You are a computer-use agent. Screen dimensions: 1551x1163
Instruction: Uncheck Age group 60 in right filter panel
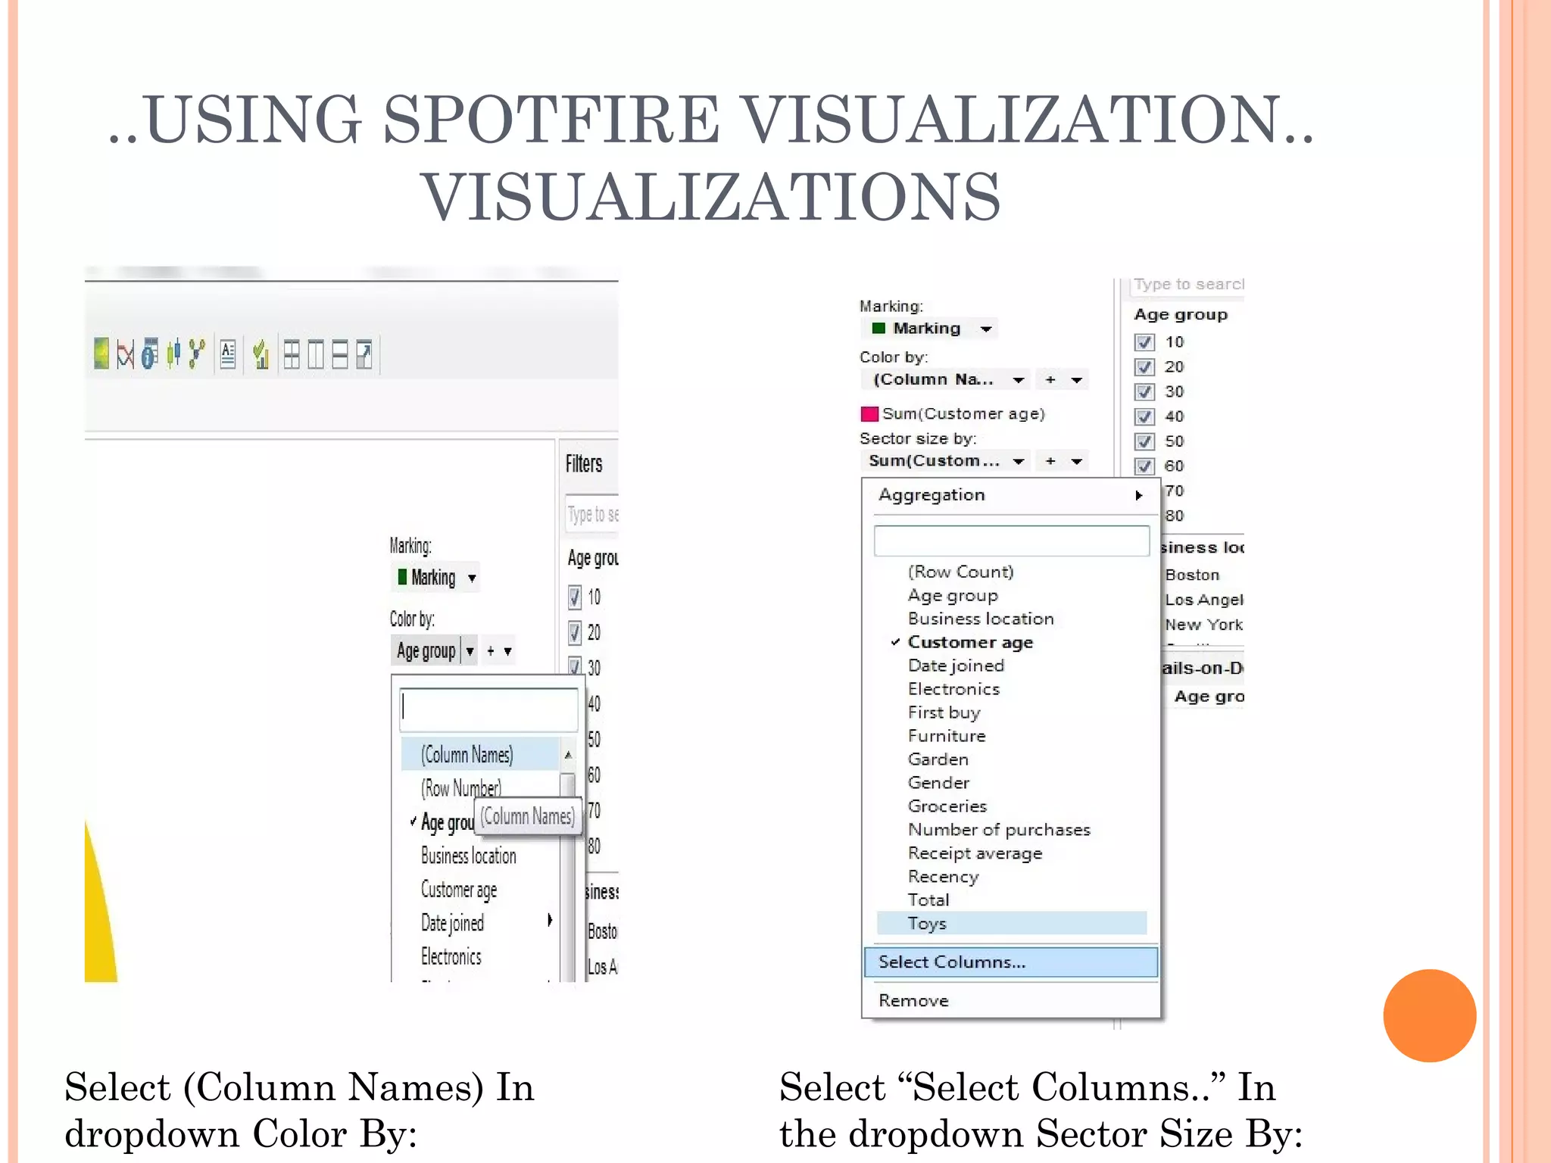coord(1144,466)
